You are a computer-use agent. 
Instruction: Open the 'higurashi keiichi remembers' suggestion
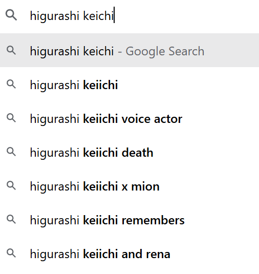coord(129,220)
